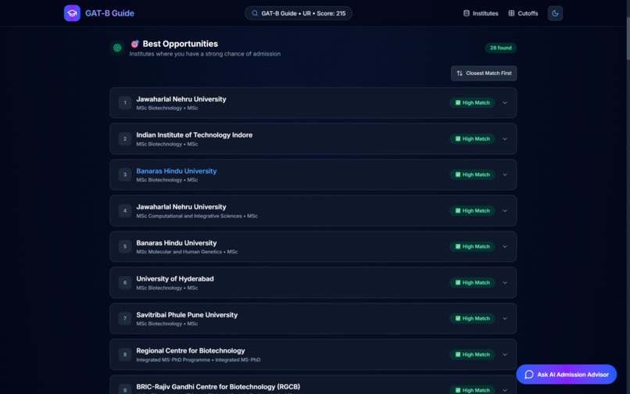Expand Jawaharlal Nehru University MSc Biotechnology row

[x=313, y=102]
